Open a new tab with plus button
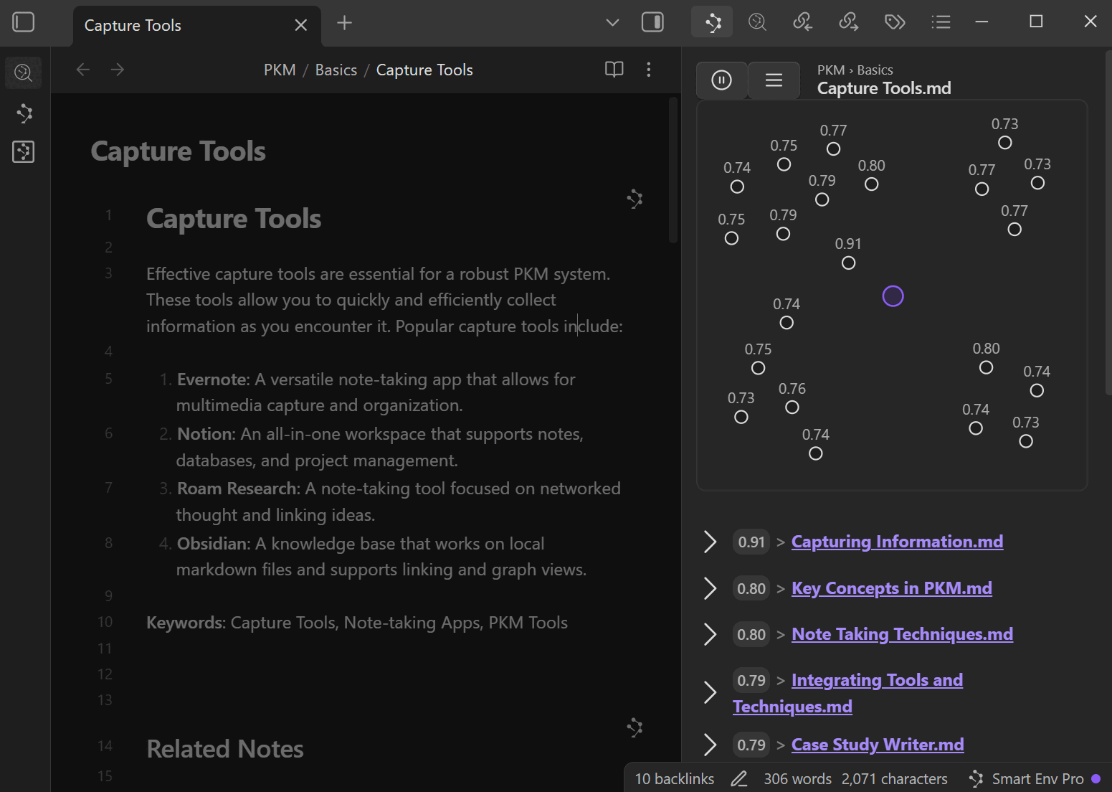1112x792 pixels. click(x=344, y=23)
